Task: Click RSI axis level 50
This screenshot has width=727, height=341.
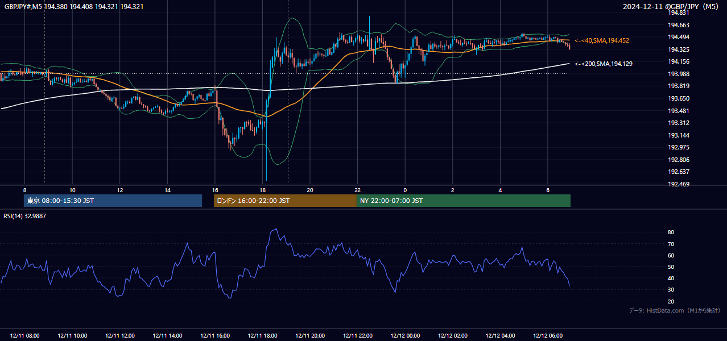Action: [x=671, y=267]
